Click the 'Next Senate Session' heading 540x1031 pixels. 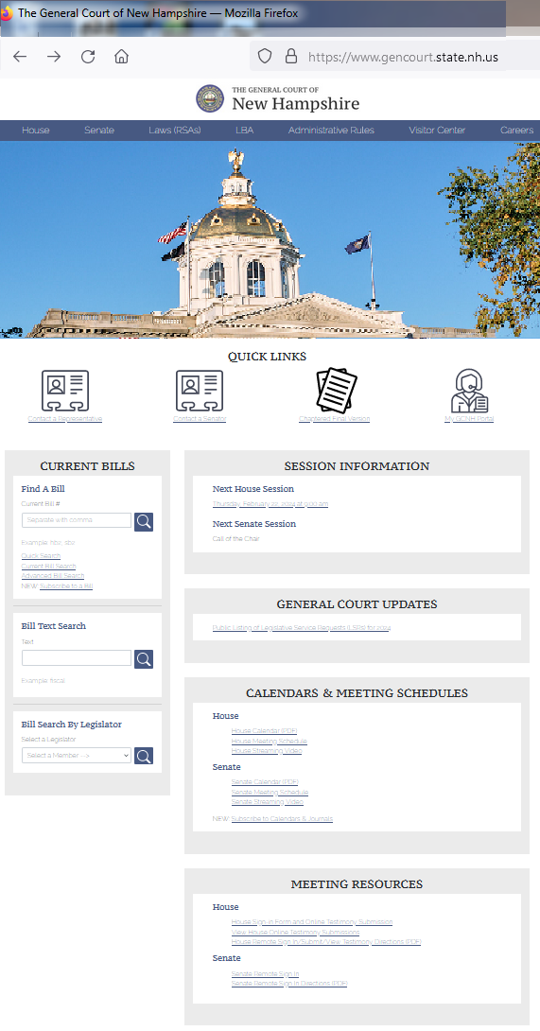tap(253, 524)
